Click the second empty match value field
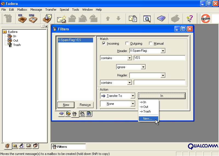 [160, 83]
